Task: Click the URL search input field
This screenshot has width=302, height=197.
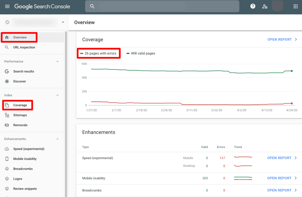Action: coord(162,6)
